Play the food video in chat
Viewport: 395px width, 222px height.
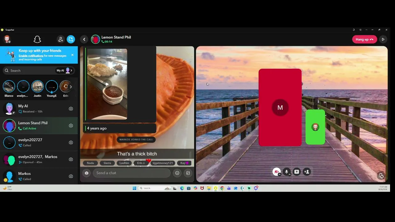coord(107,84)
